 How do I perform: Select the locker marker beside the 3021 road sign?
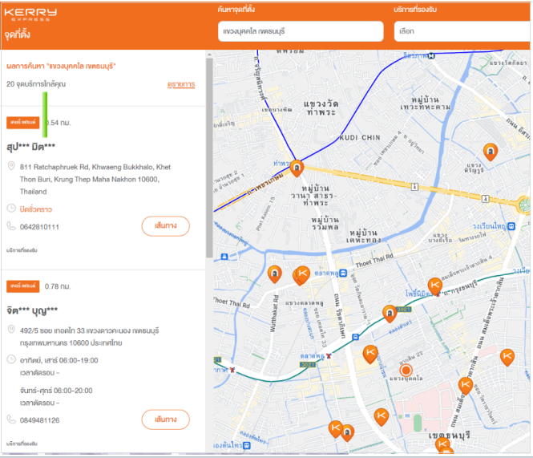click(x=390, y=314)
